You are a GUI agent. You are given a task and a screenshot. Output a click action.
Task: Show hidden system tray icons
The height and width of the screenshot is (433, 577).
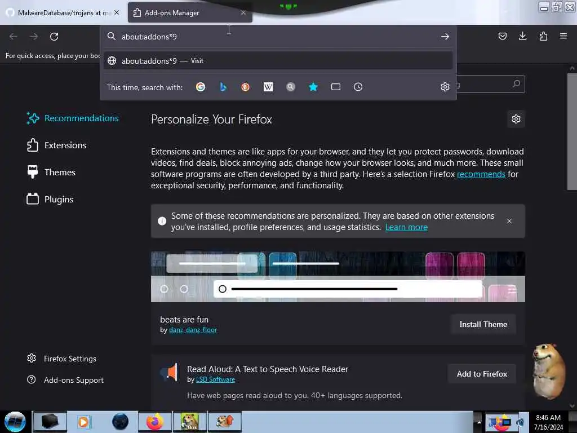tap(479, 422)
